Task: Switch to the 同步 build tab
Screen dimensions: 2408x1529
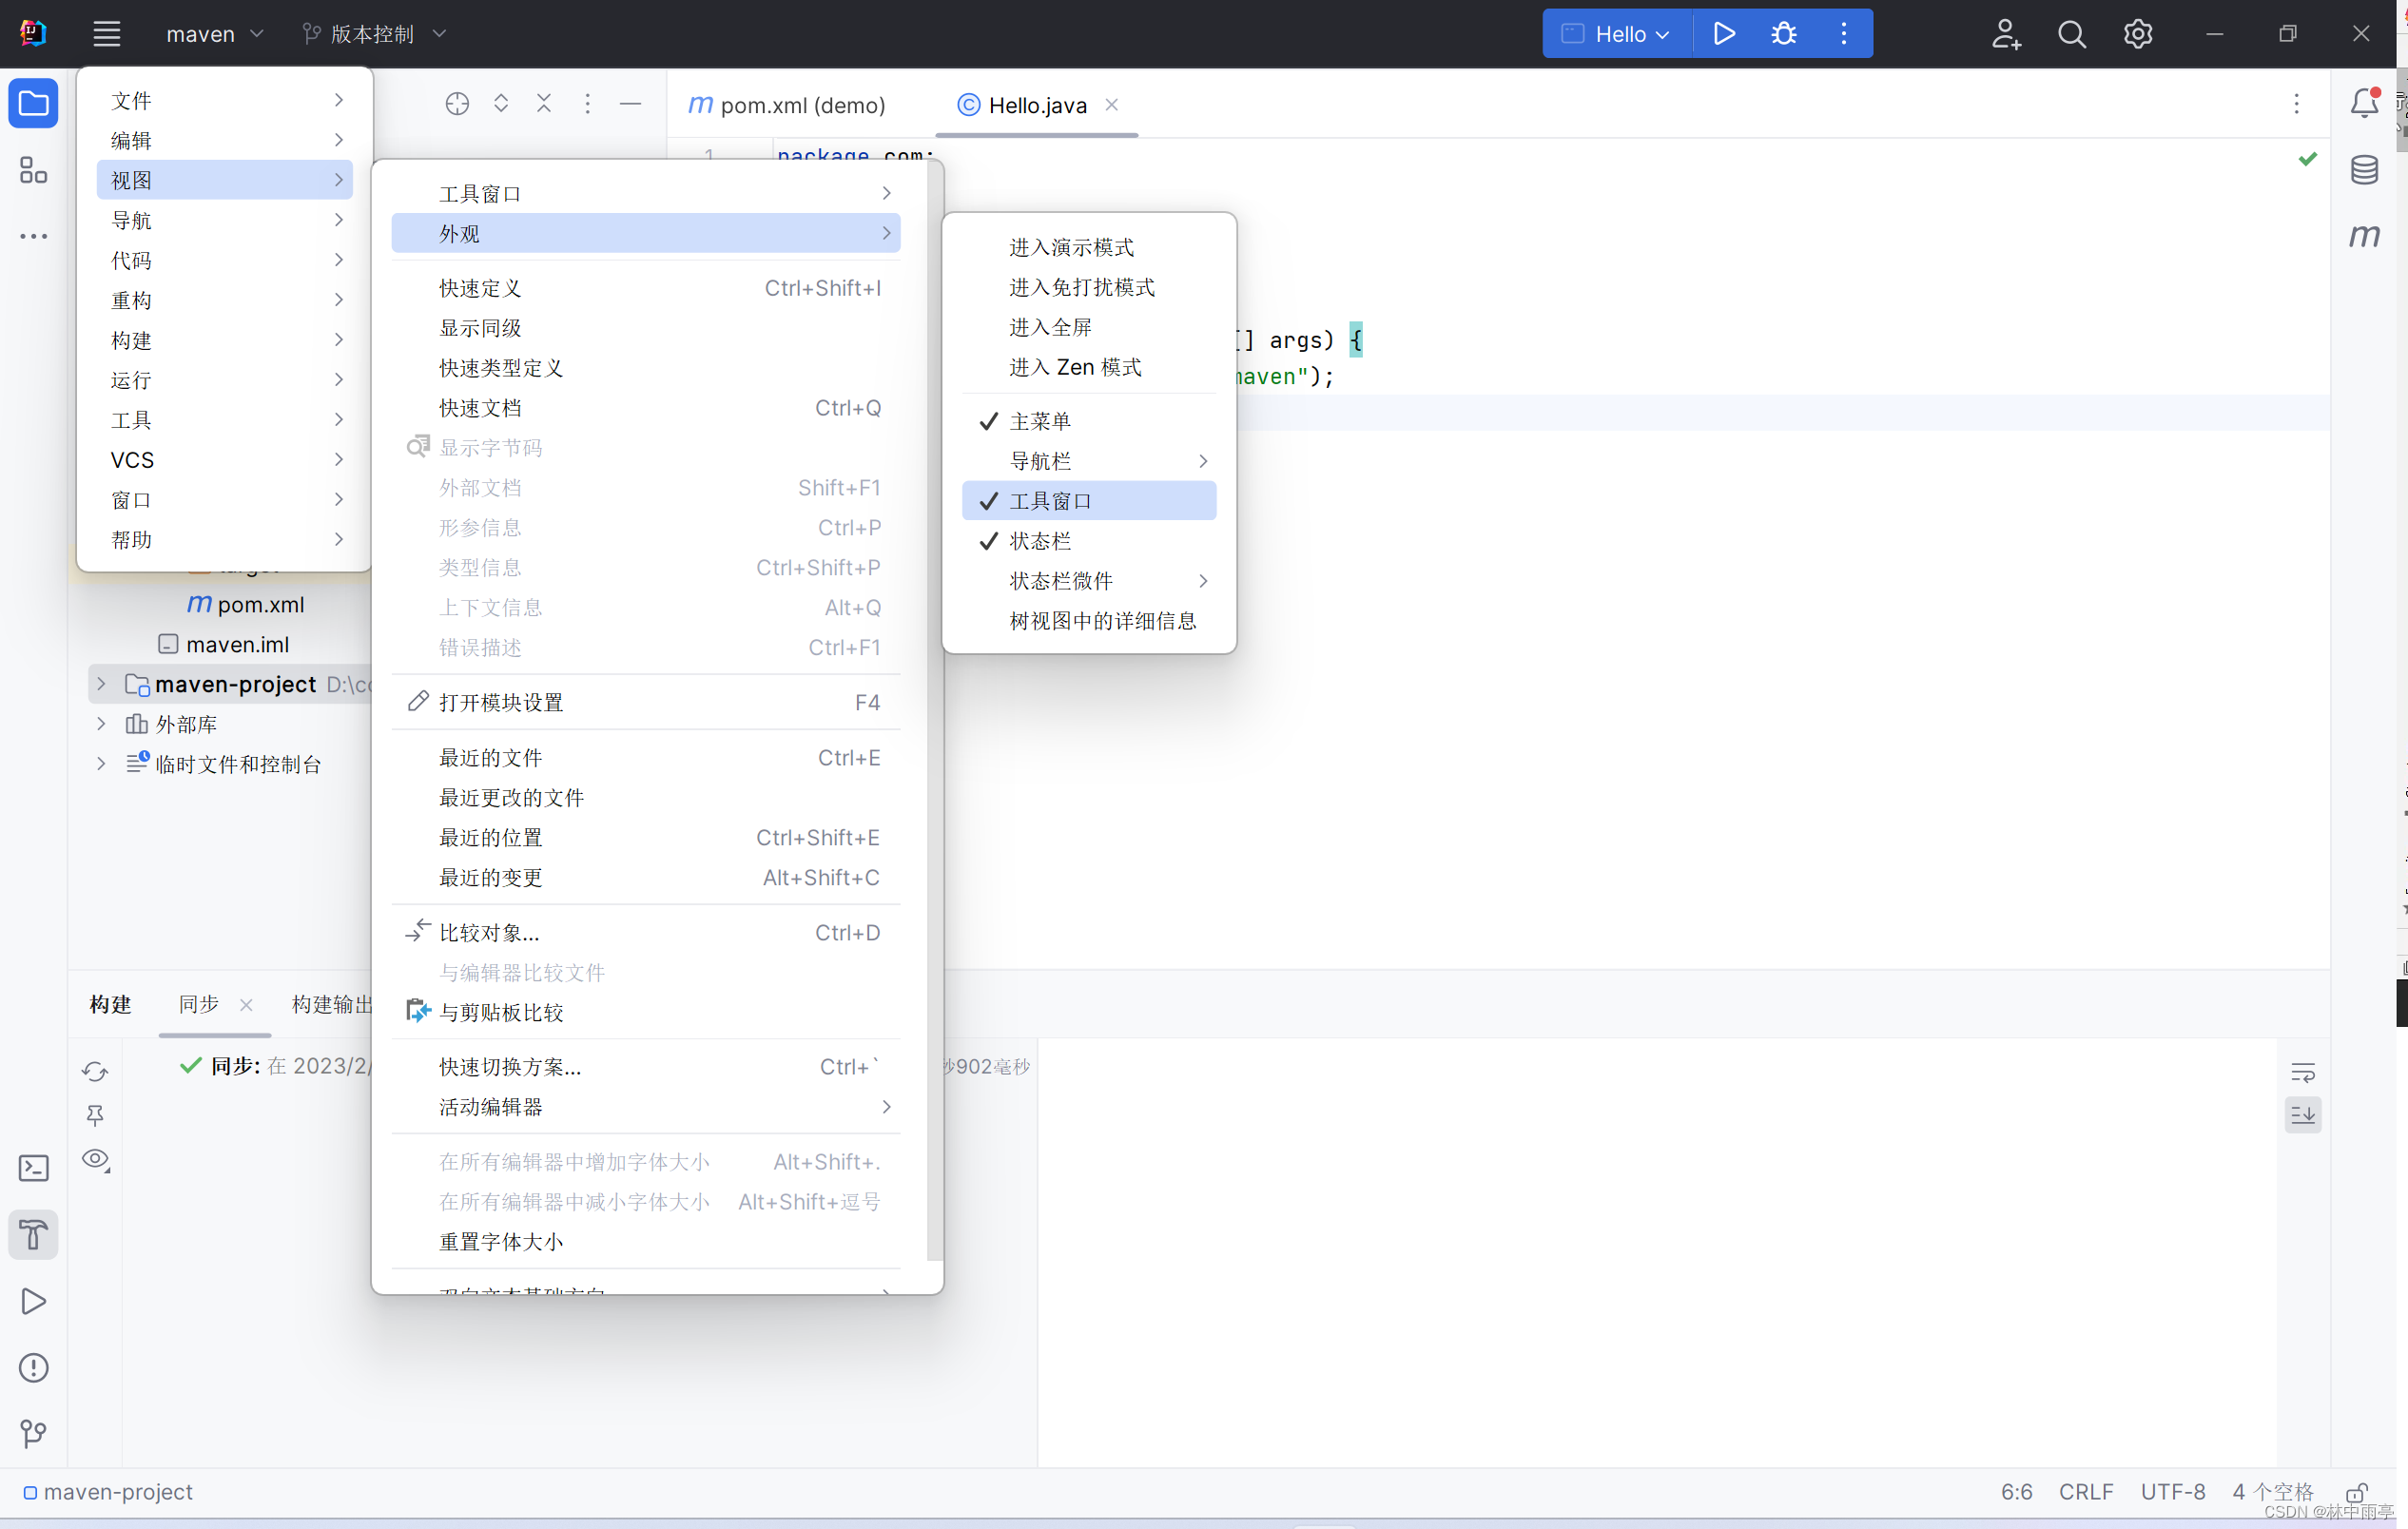Action: tap(199, 1004)
